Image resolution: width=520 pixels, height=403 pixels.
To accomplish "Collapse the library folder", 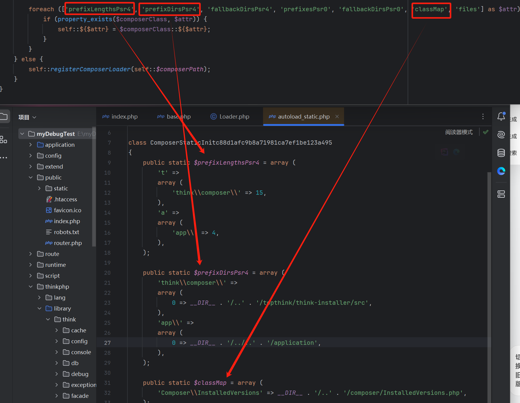I will click(39, 308).
